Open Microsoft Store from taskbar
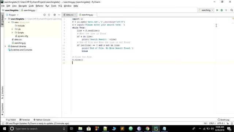 [x=88, y=129]
